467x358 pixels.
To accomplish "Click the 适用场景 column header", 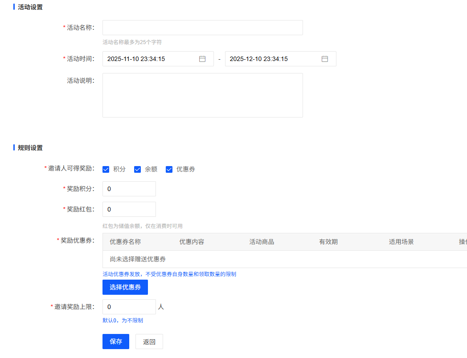I will 401,242.
